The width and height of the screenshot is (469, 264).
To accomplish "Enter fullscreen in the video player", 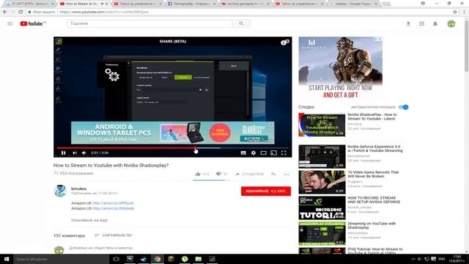I will [x=284, y=153].
